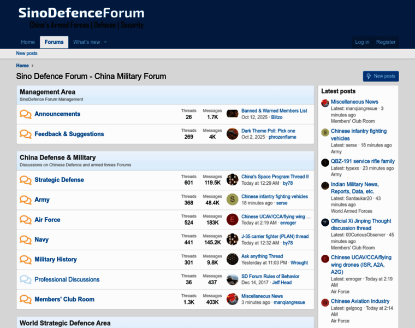Open the Air Force forum link

pyautogui.click(x=48, y=220)
